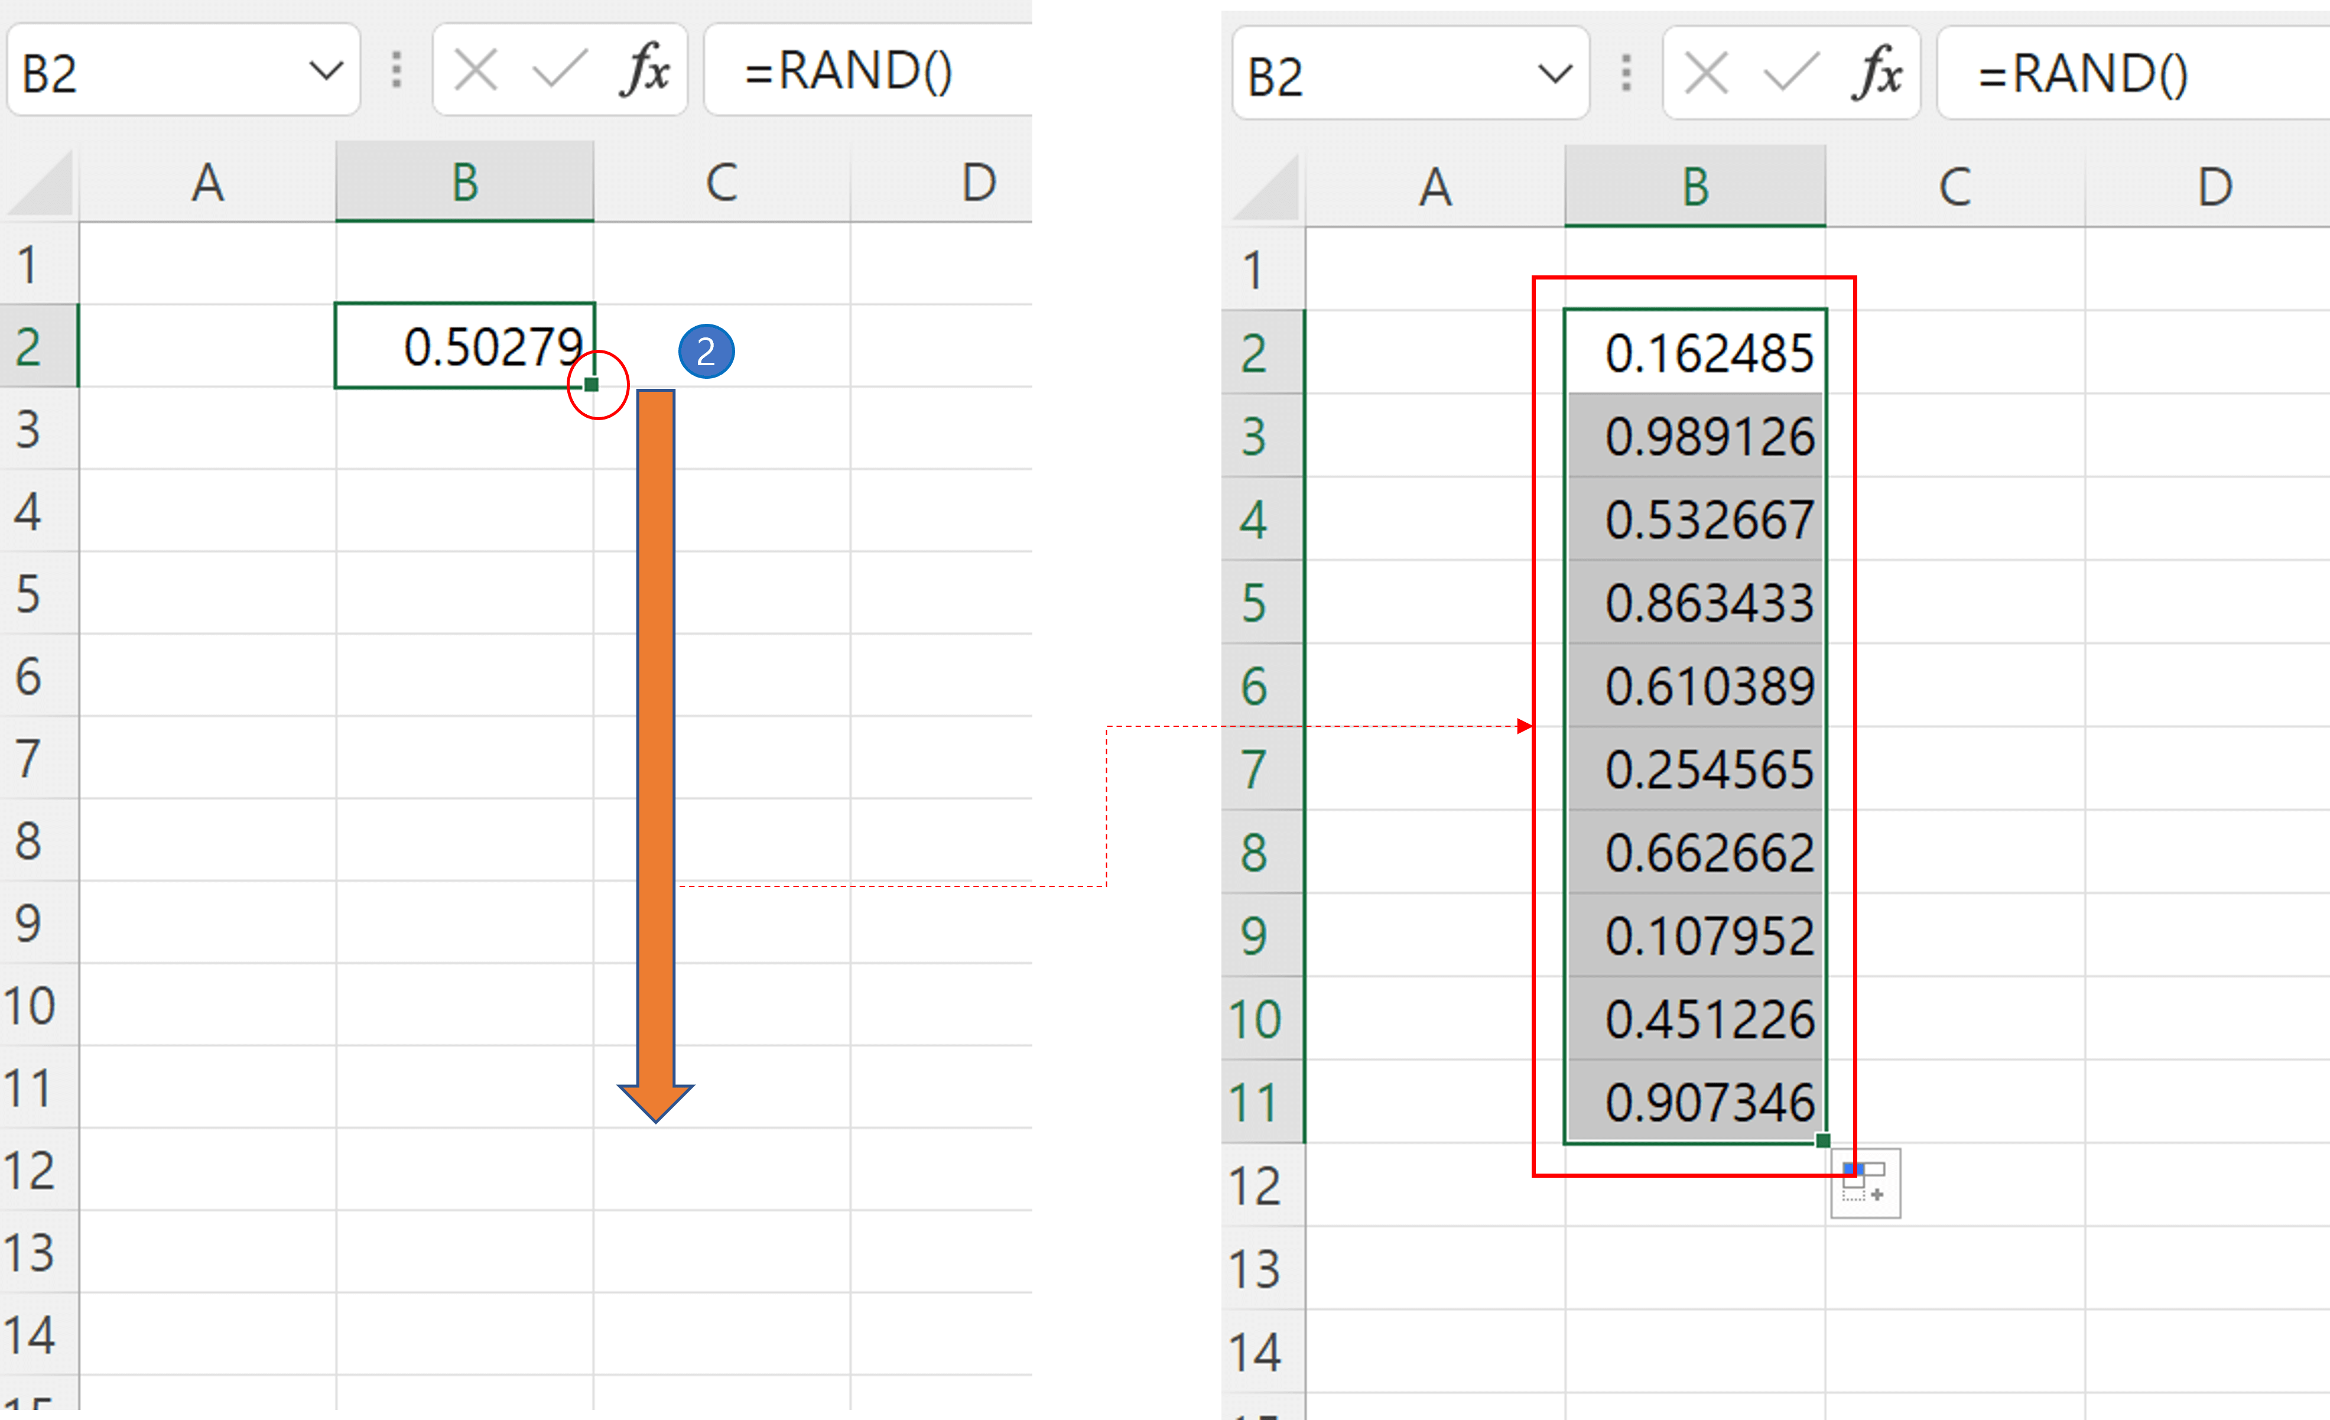Select column B header in left sheet
2330x1420 pixels.
pos(464,181)
